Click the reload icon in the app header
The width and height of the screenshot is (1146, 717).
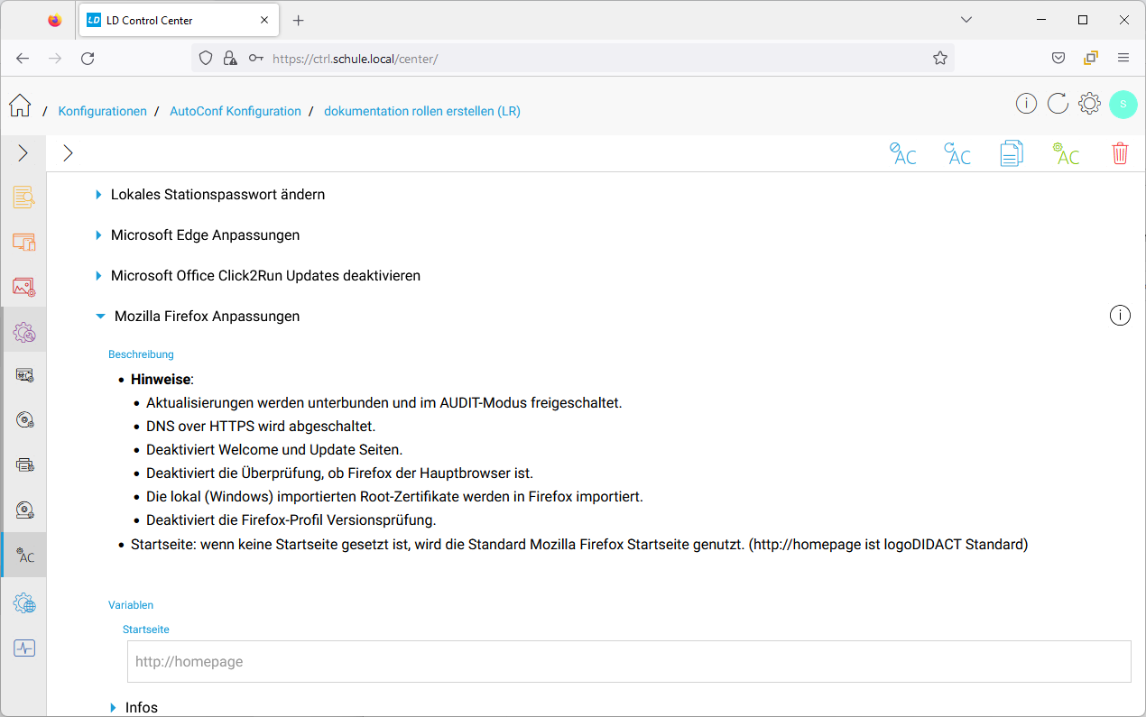tap(1058, 104)
